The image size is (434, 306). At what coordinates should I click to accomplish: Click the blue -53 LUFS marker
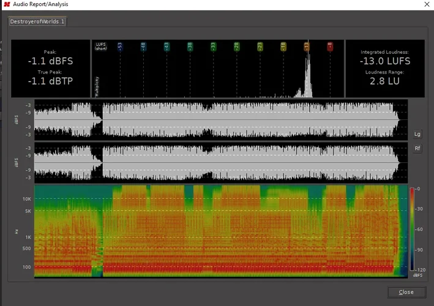click(120, 46)
